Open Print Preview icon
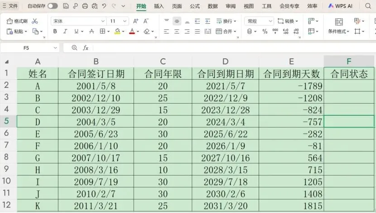The width and height of the screenshot is (376, 213). (x=95, y=6)
